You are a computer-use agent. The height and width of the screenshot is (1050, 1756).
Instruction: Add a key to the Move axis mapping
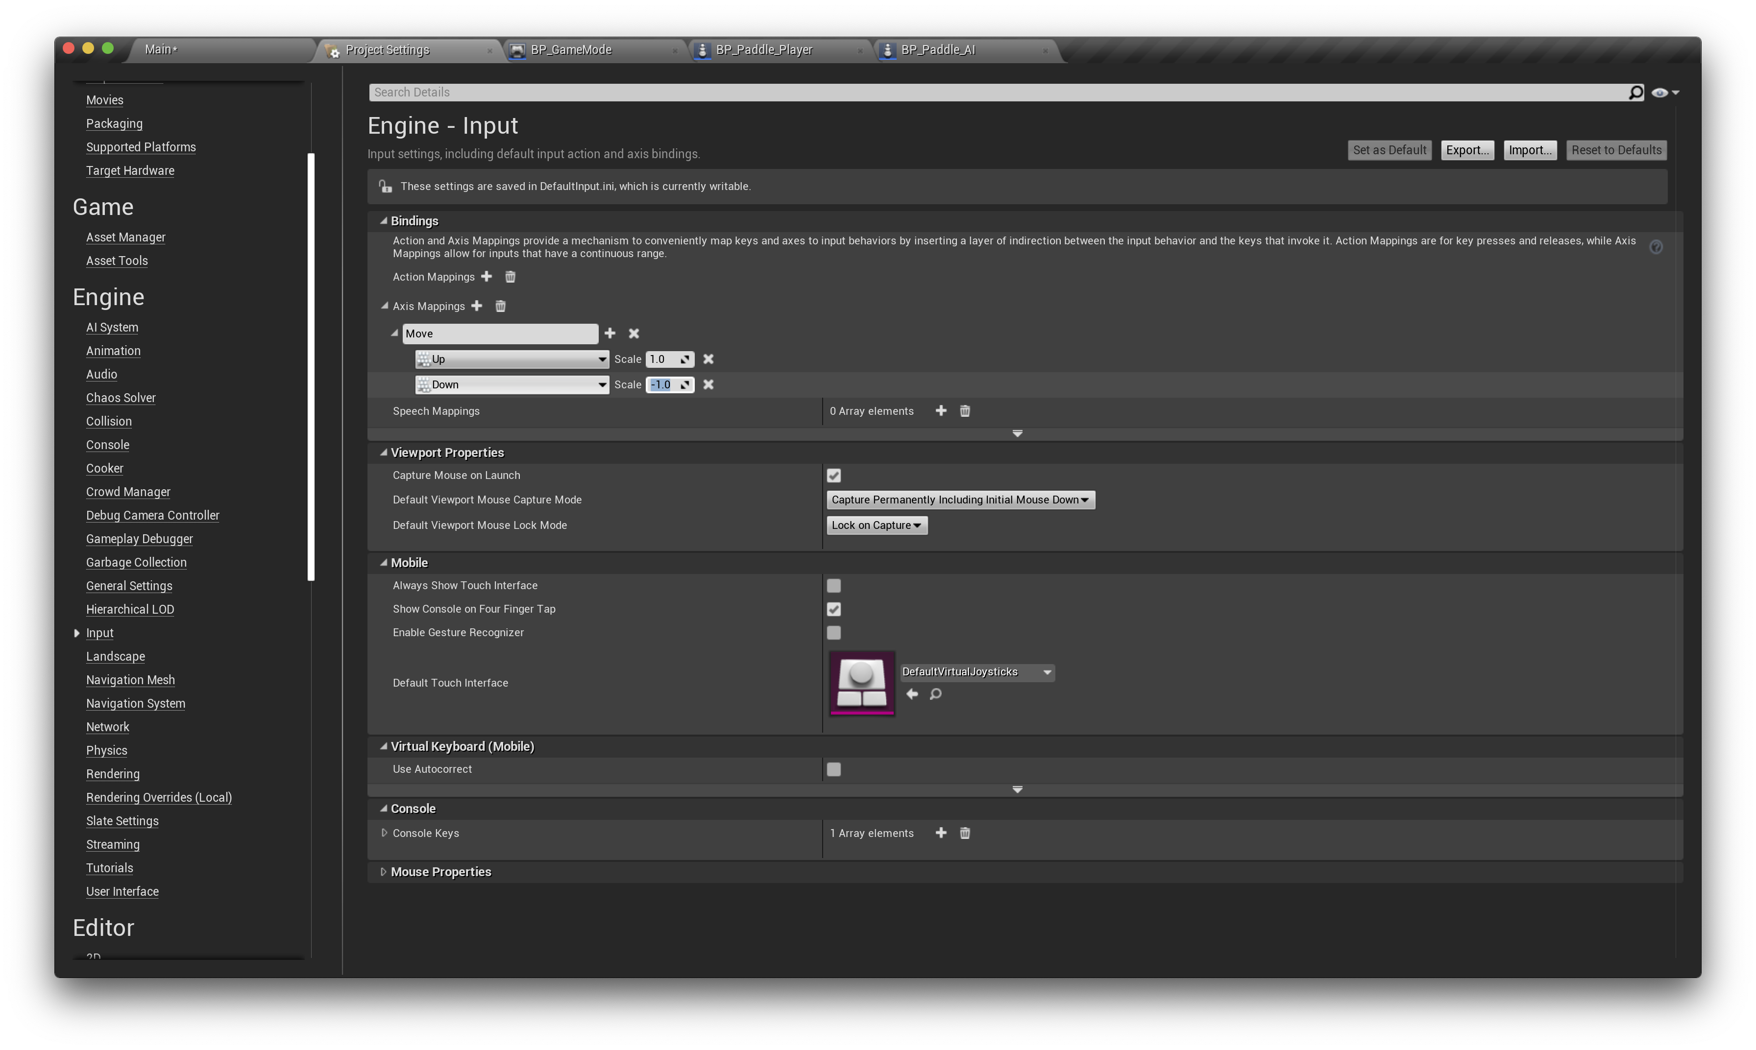click(610, 333)
